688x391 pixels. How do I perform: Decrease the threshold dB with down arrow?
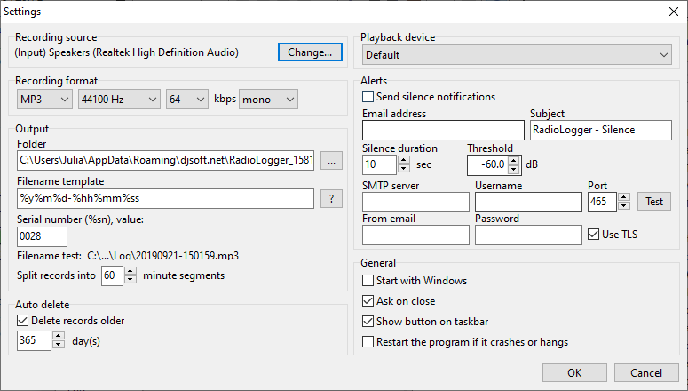tap(513, 169)
